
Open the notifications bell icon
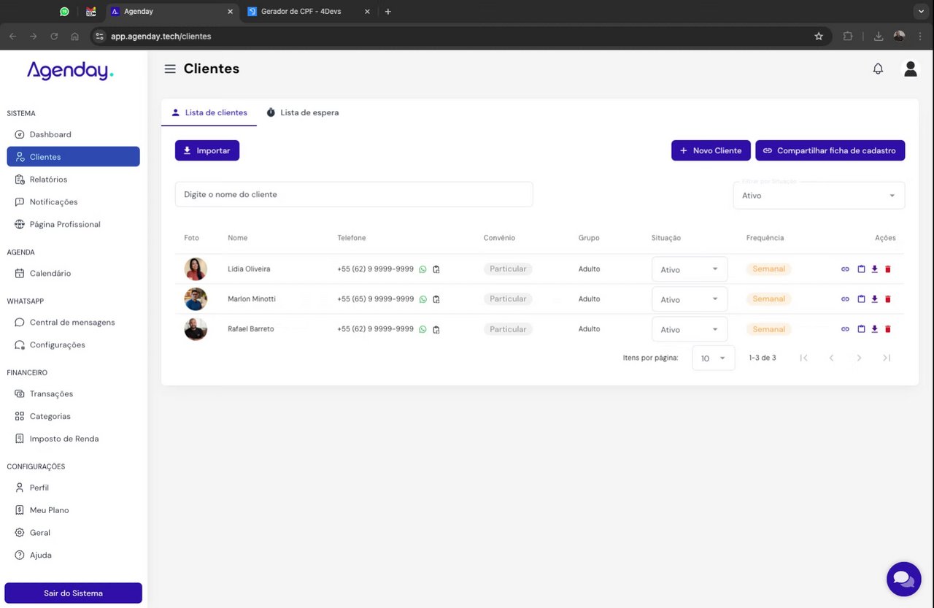(x=878, y=69)
